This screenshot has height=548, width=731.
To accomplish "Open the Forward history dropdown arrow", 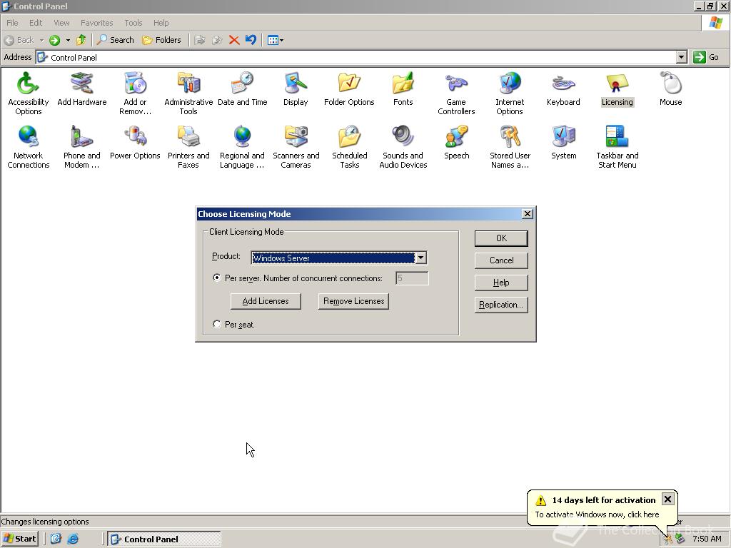I will (68, 40).
